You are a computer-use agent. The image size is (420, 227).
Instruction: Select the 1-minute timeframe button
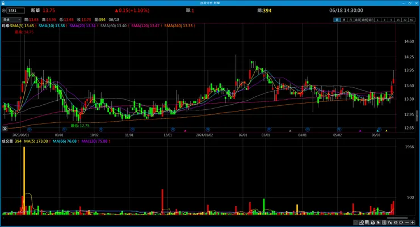click(x=377, y=20)
